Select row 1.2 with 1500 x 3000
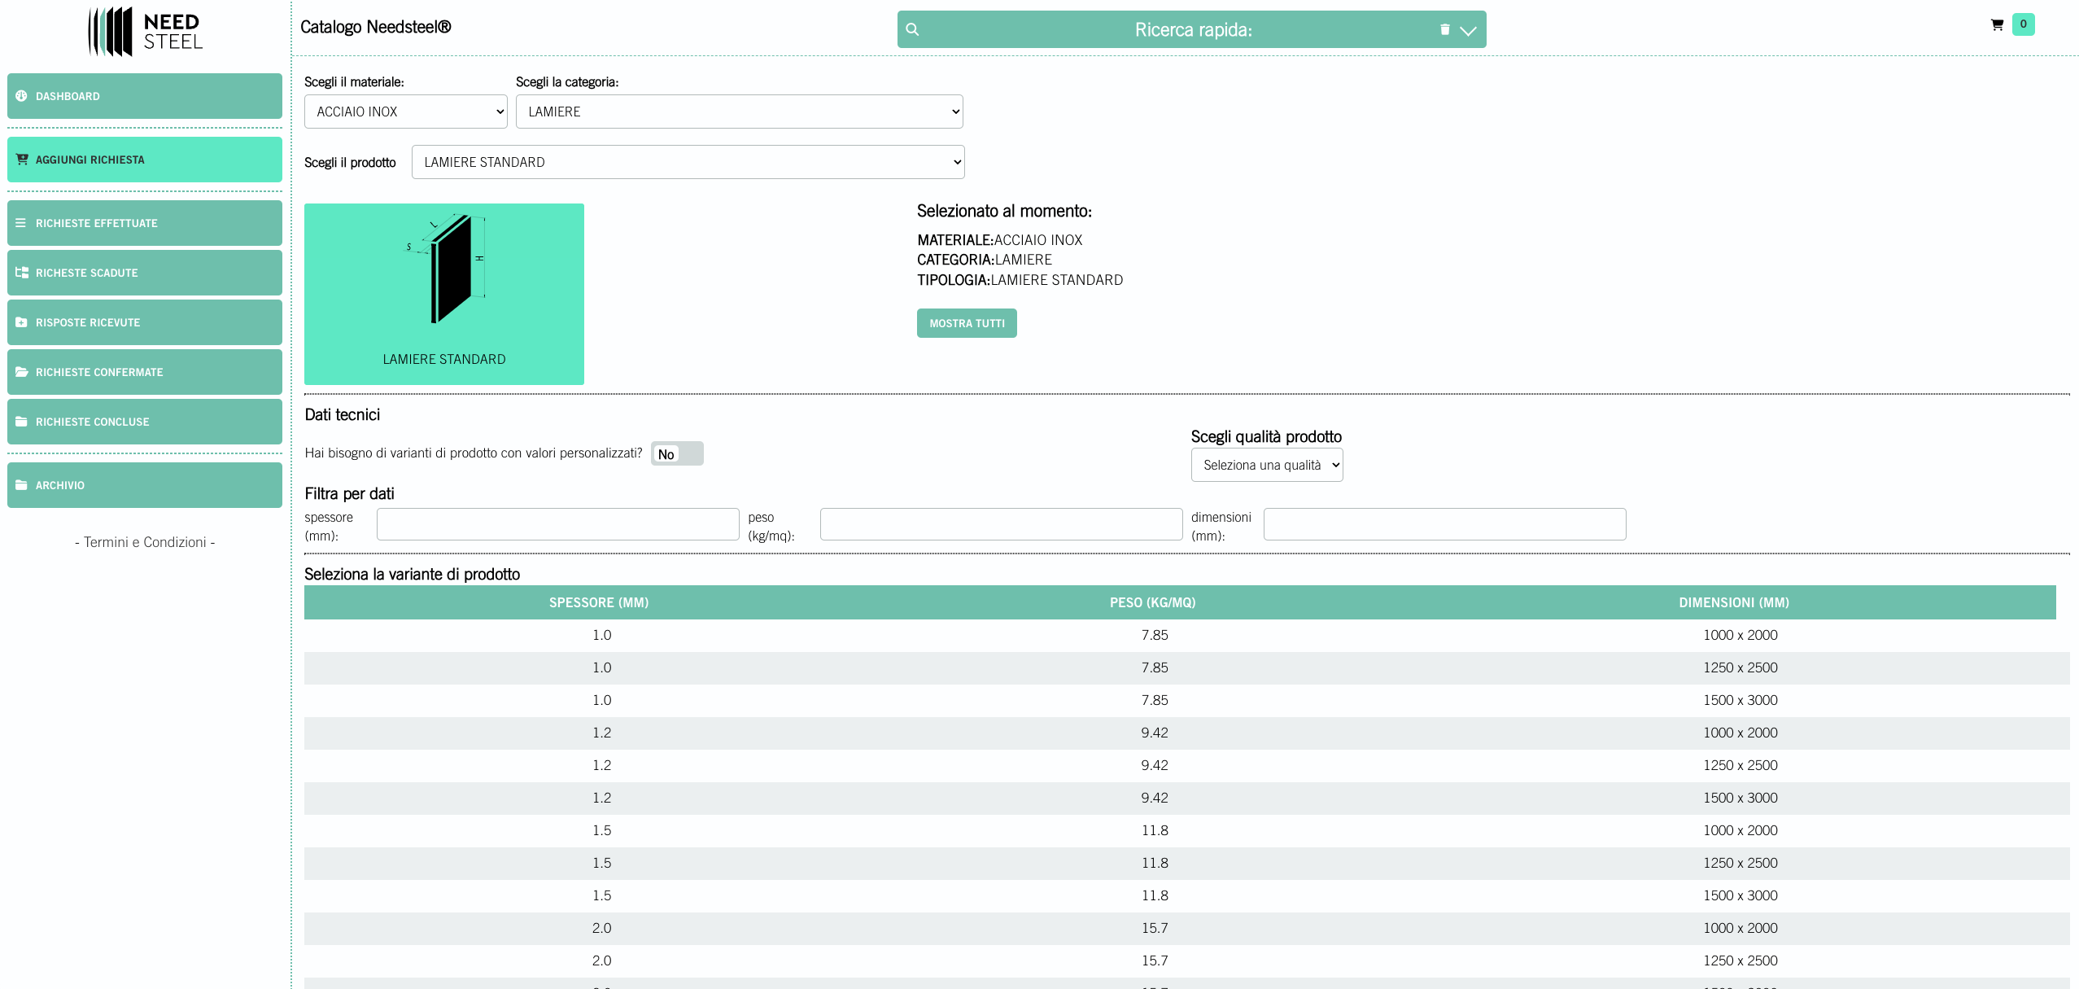 pos(1187,798)
